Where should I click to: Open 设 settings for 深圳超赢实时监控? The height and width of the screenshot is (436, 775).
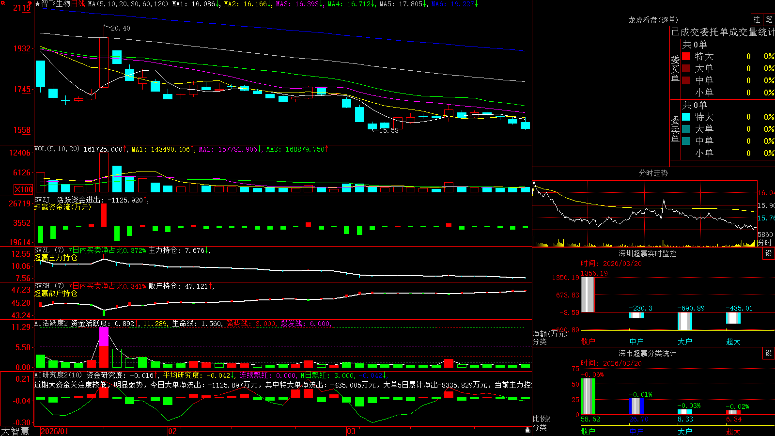click(769, 253)
